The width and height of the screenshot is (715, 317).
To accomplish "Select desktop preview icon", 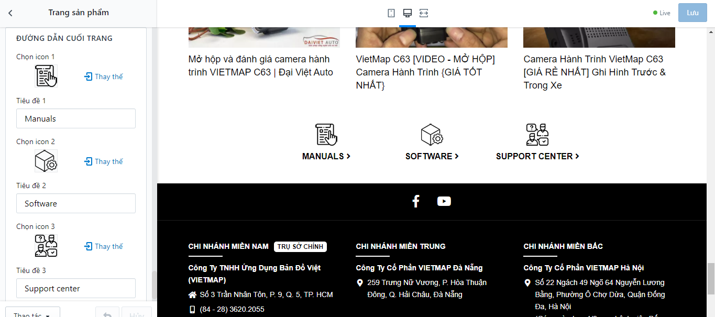I will [407, 13].
